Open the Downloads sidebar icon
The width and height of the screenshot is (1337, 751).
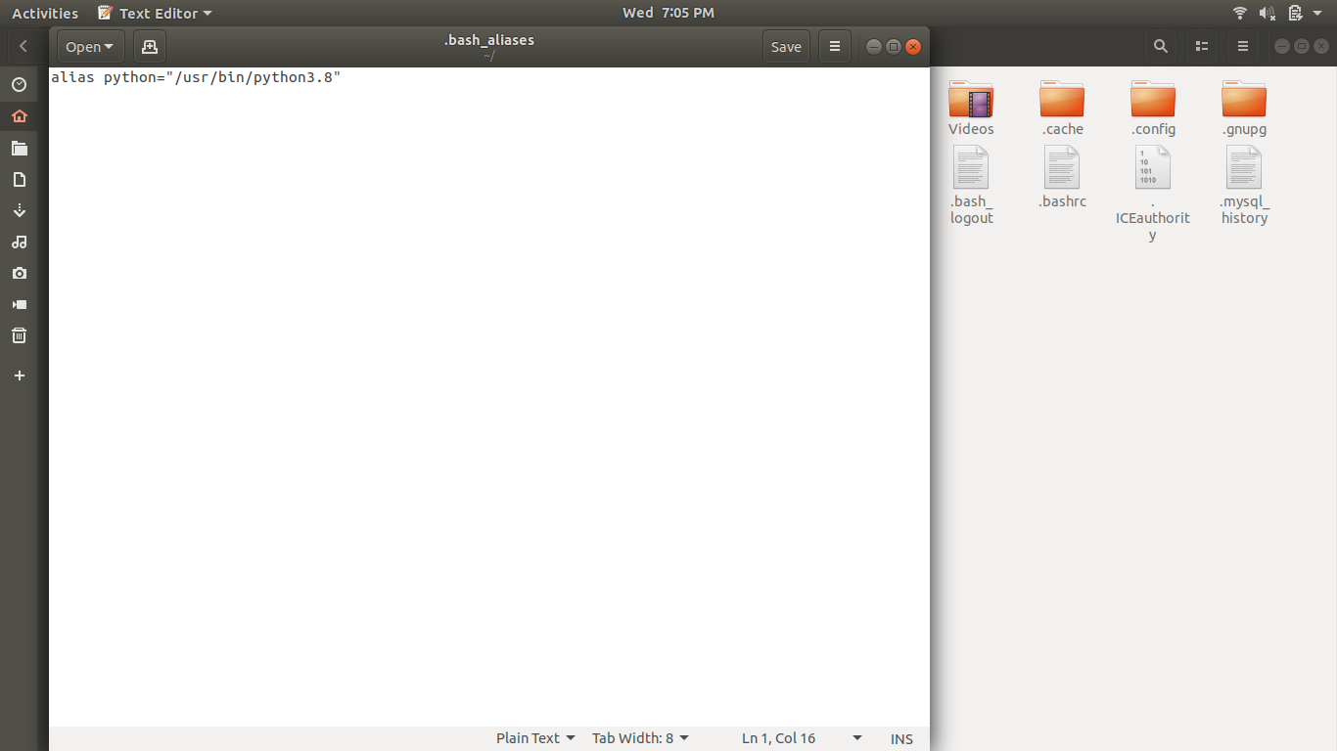coord(19,210)
